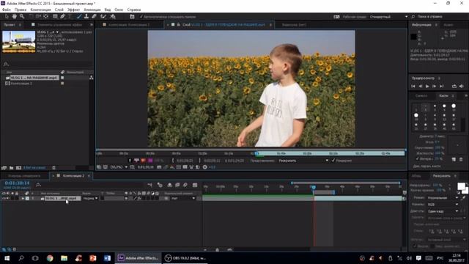The width and height of the screenshot is (469, 264).
Task: Open composition mini-flowchart in timeline
Action: pyautogui.click(x=149, y=185)
